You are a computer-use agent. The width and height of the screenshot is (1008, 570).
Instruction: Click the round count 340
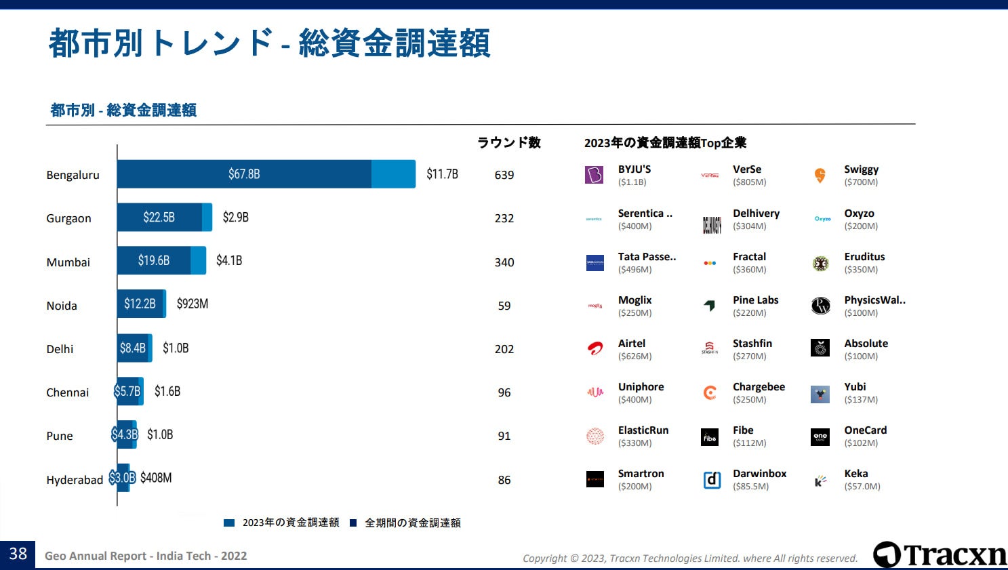click(504, 262)
